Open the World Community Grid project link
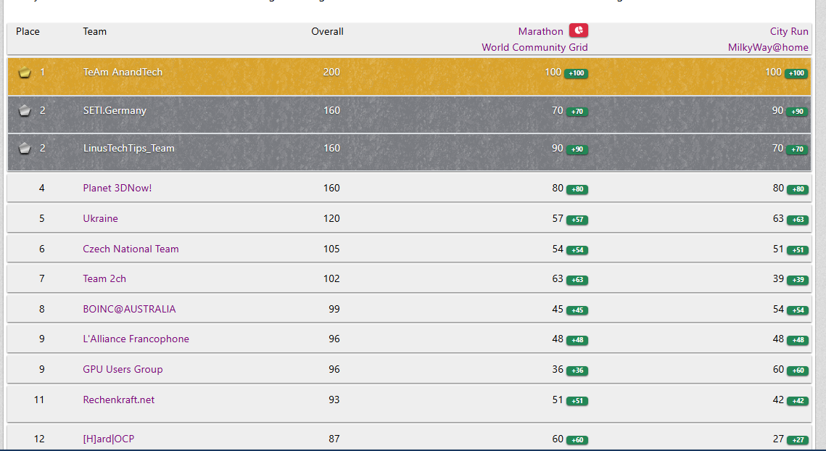 point(534,47)
